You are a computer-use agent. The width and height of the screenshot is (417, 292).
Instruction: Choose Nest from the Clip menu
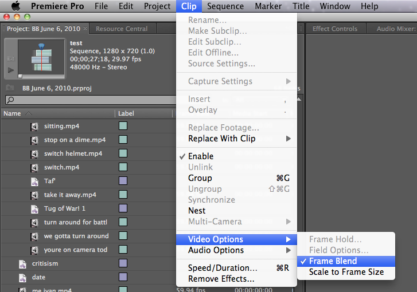click(236, 211)
